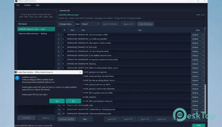The height and width of the screenshot is (127, 222).
Task: Click Export SRT button
Action: point(112,119)
